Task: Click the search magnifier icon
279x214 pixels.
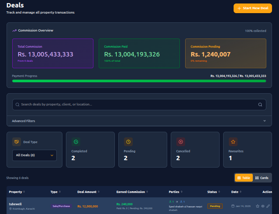Action: [x=260, y=105]
